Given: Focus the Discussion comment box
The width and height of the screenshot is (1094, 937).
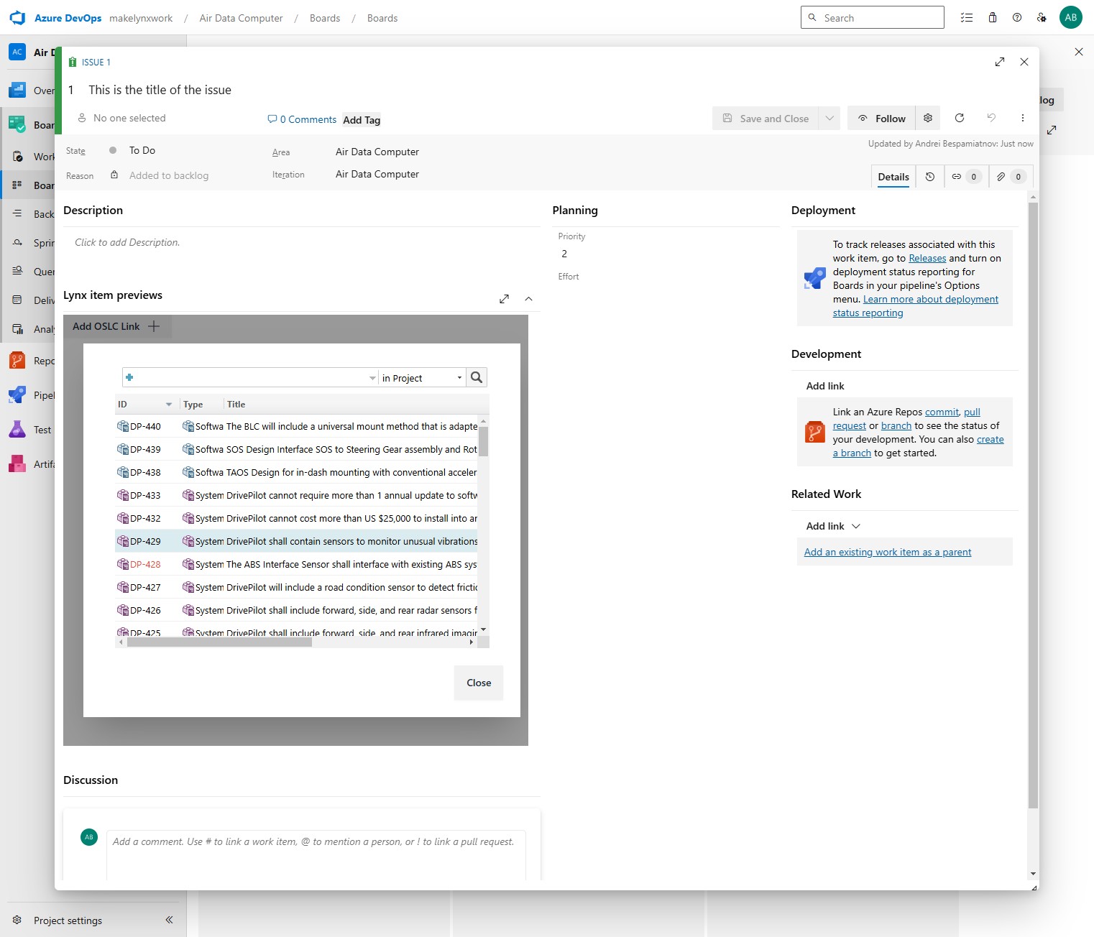Looking at the screenshot, I should 316,855.
